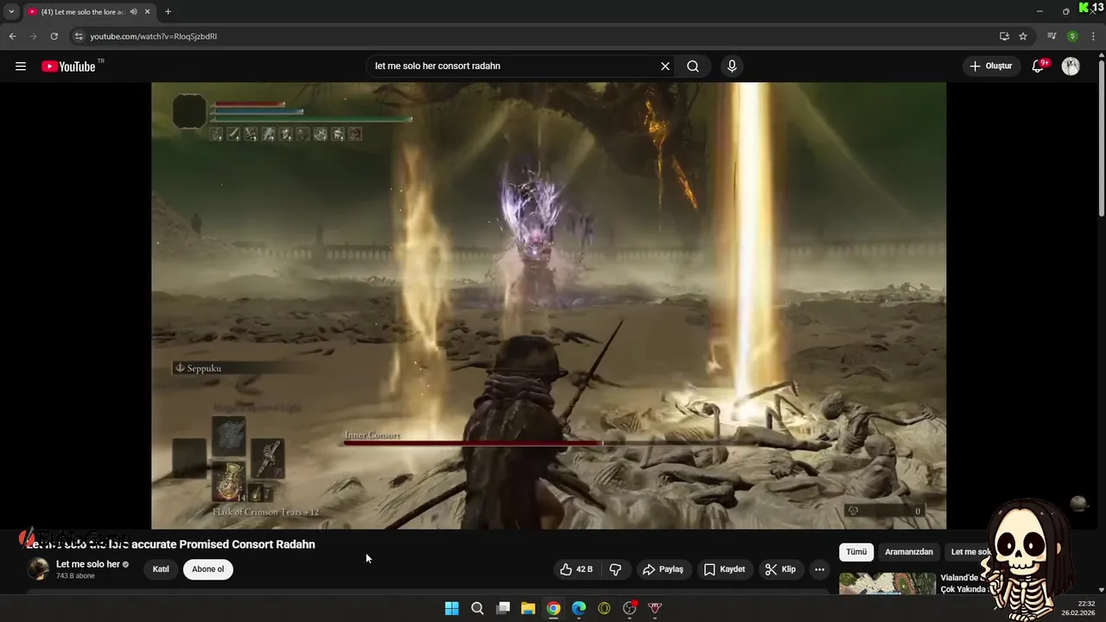Open the Windows Start menu

[x=452, y=608]
